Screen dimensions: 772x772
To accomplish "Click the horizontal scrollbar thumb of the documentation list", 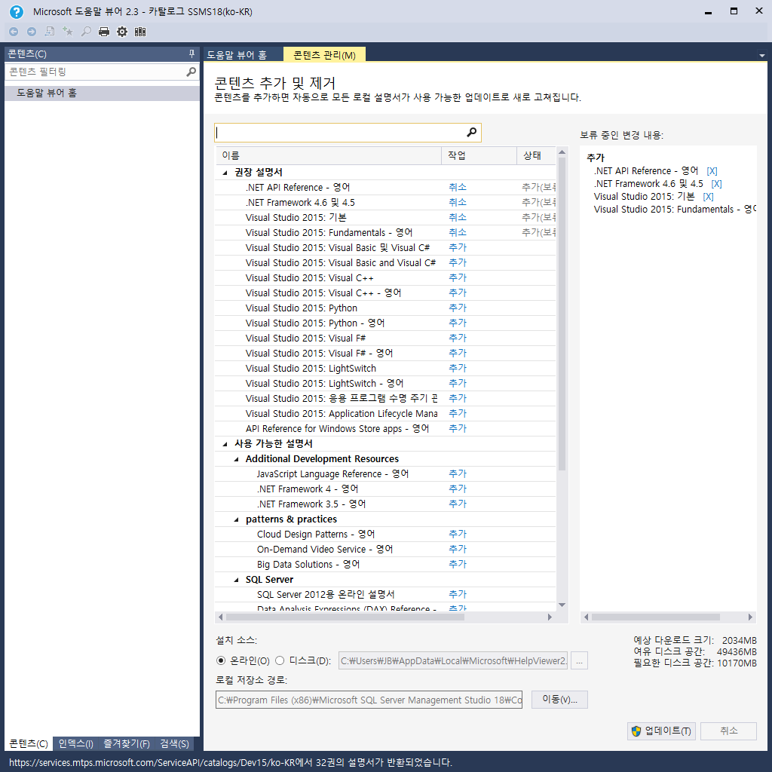I will point(345,617).
